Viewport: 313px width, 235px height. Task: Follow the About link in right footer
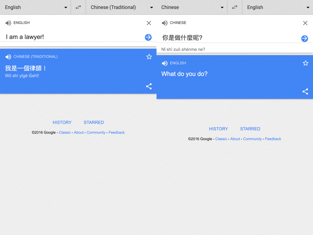[x=235, y=139]
